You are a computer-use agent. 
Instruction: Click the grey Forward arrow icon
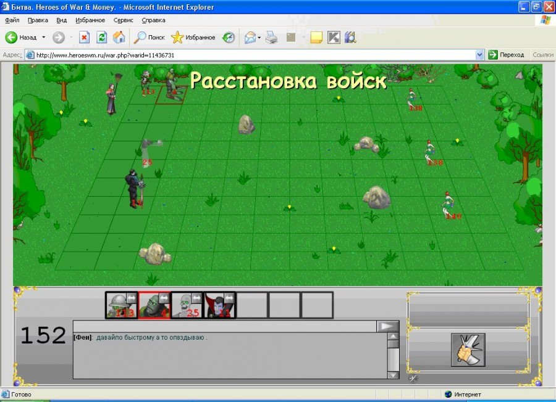(59, 38)
